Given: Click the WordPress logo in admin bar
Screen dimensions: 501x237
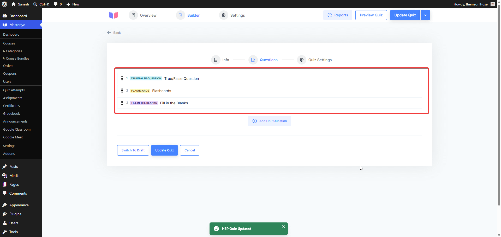Looking at the screenshot, I should [4, 4].
